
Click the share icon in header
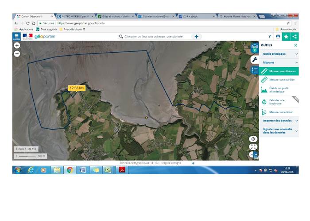click(294, 37)
